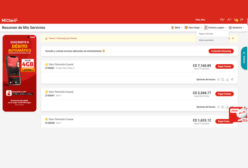Click the edit pencil beside Prueba Claro Video
Image resolution: width=248 pixels, height=168 pixels.
(74, 68)
